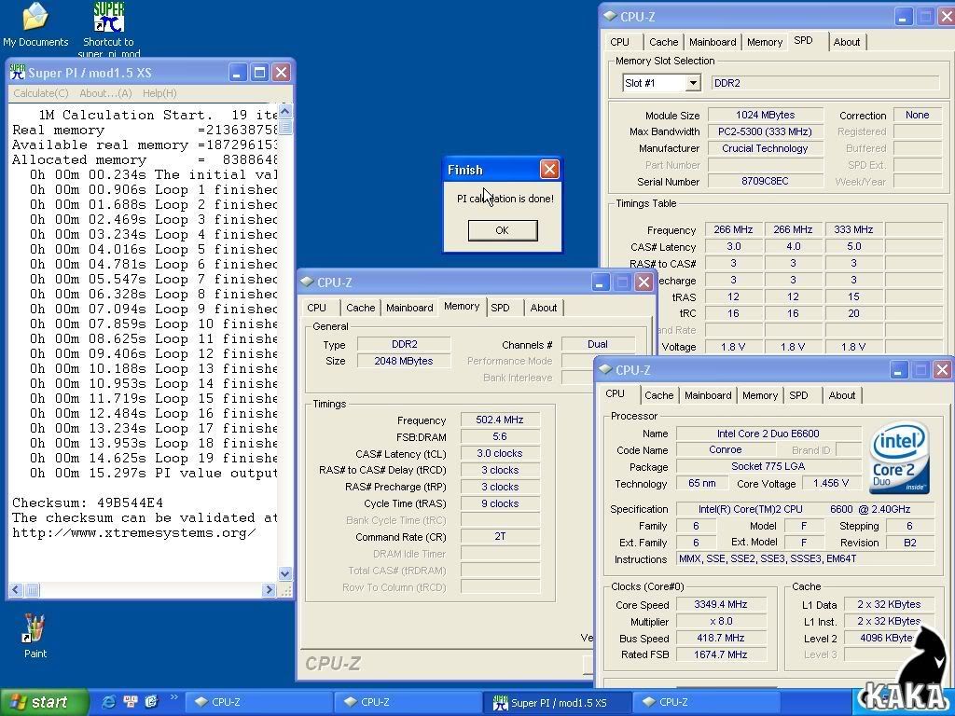The width and height of the screenshot is (955, 716).
Task: Open the About...(A) menu in Super PI
Action: (105, 93)
